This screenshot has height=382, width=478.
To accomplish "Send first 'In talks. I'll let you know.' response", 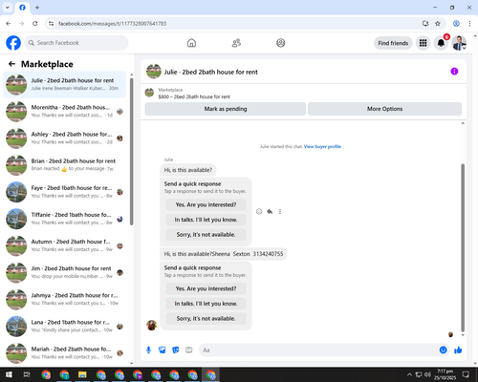I will pos(206,220).
